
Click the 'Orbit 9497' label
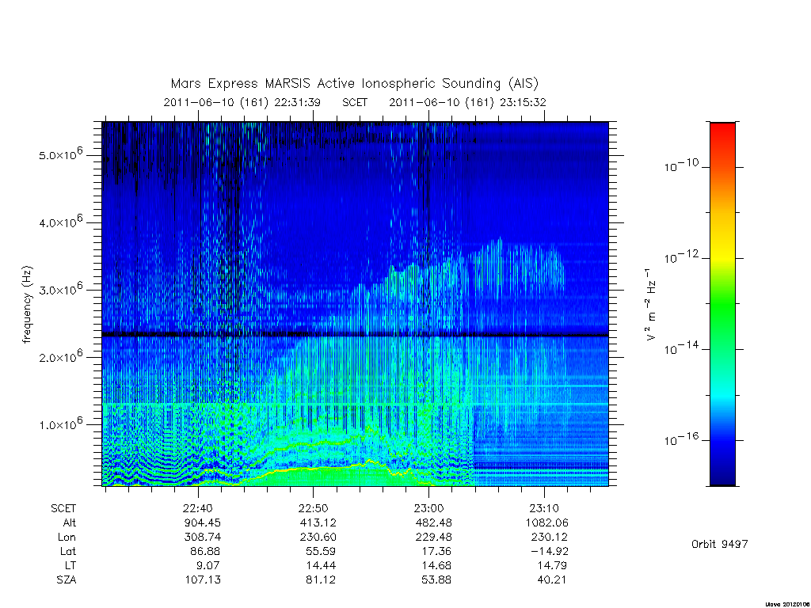click(x=719, y=544)
